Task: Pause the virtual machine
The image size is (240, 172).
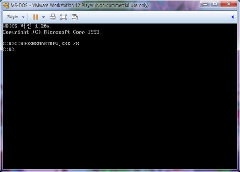Action: pos(35,17)
